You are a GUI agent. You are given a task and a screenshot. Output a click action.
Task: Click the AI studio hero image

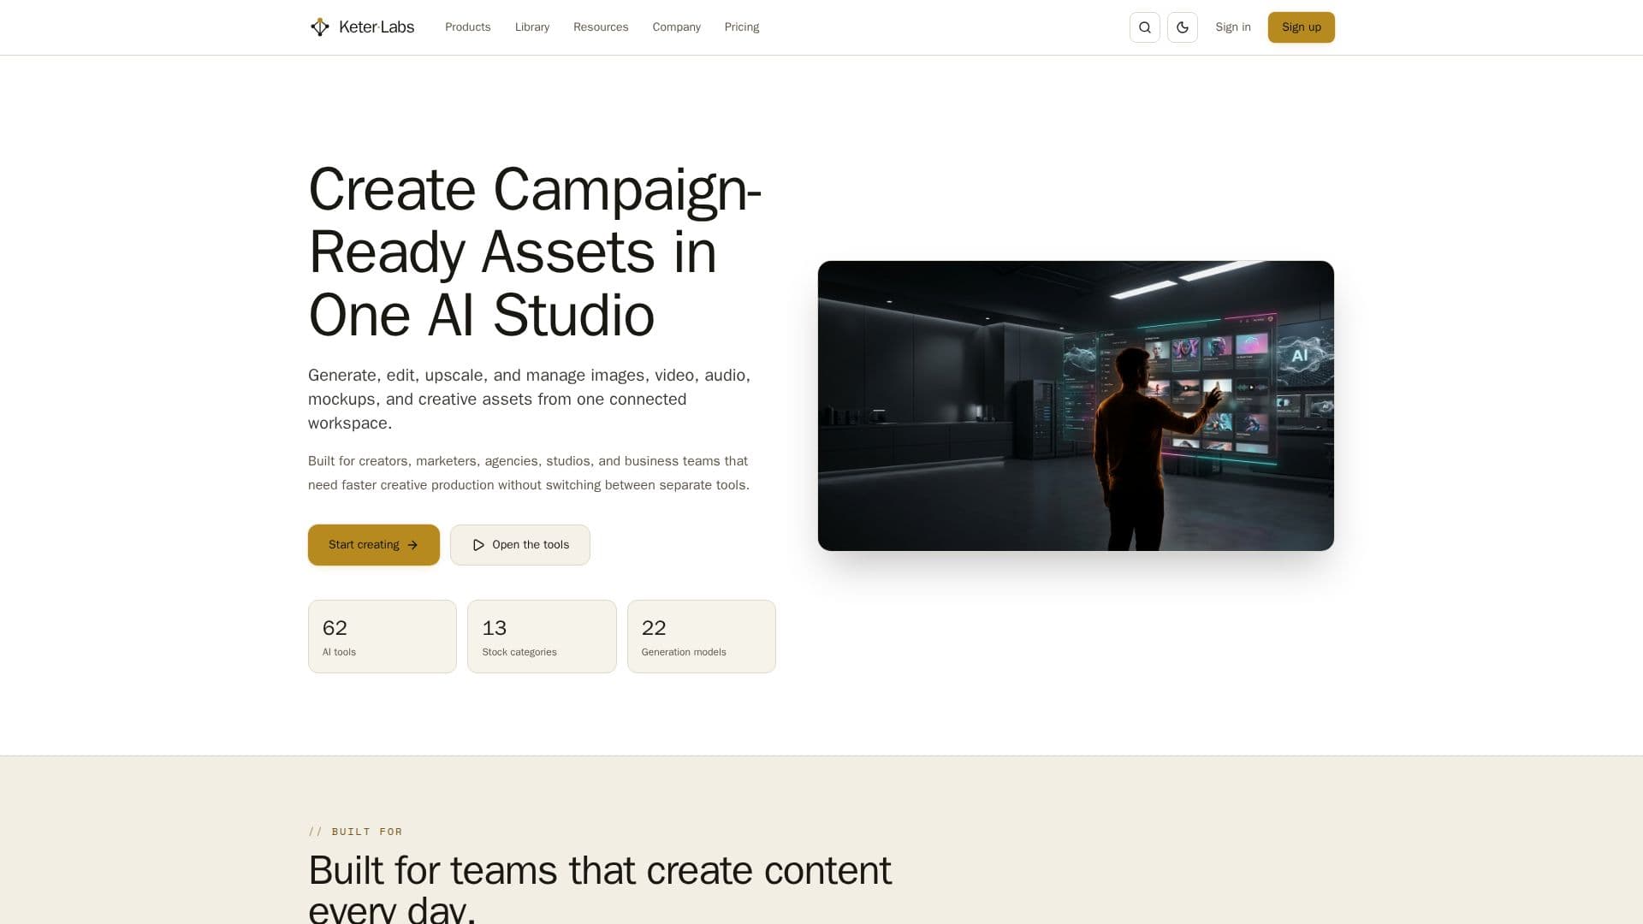click(x=1076, y=406)
